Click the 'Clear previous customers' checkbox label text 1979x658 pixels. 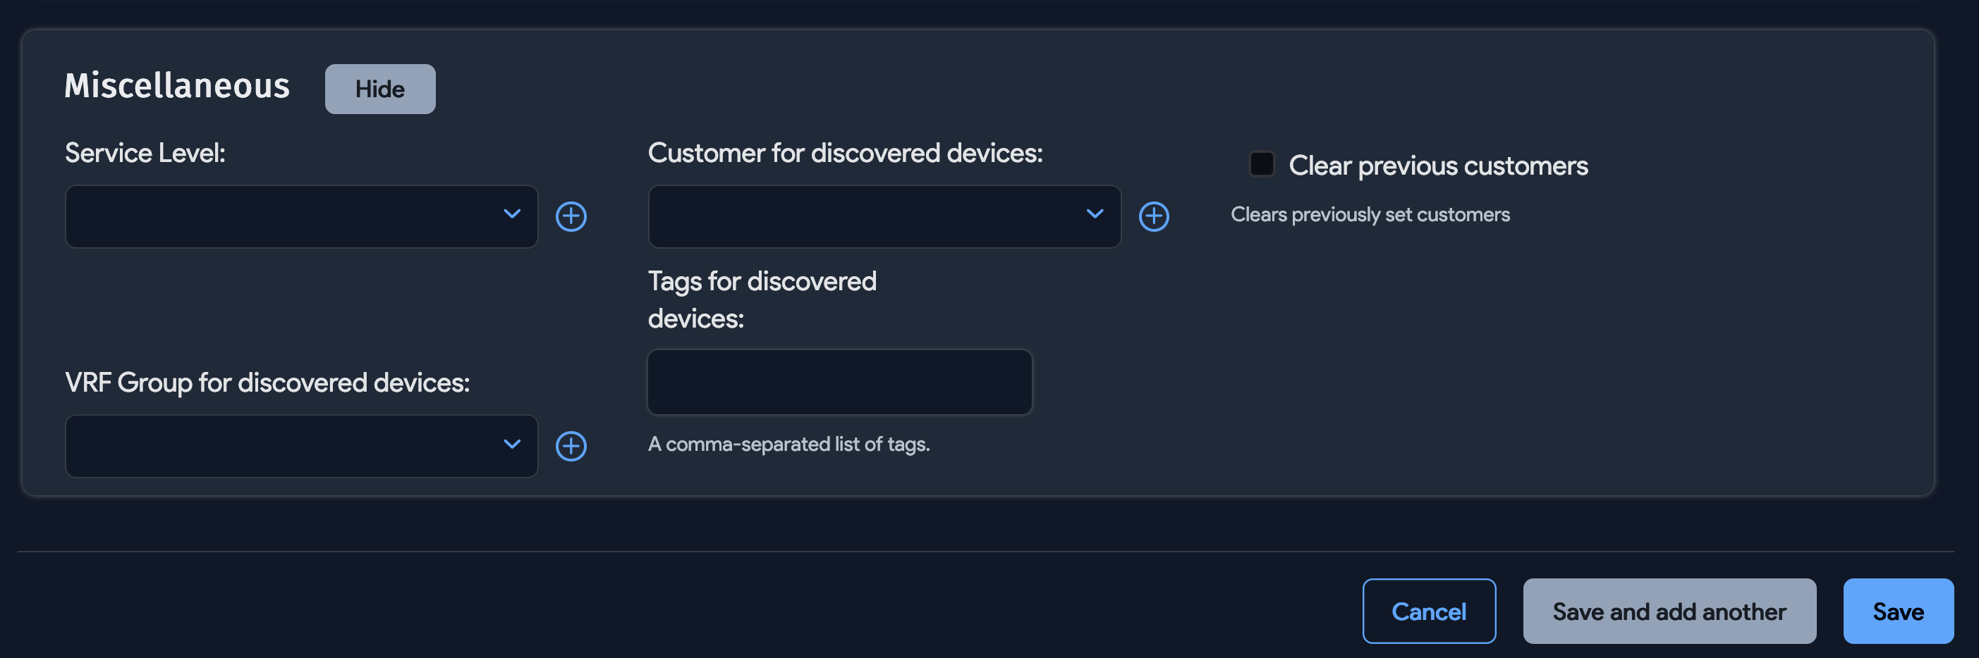(x=1437, y=166)
